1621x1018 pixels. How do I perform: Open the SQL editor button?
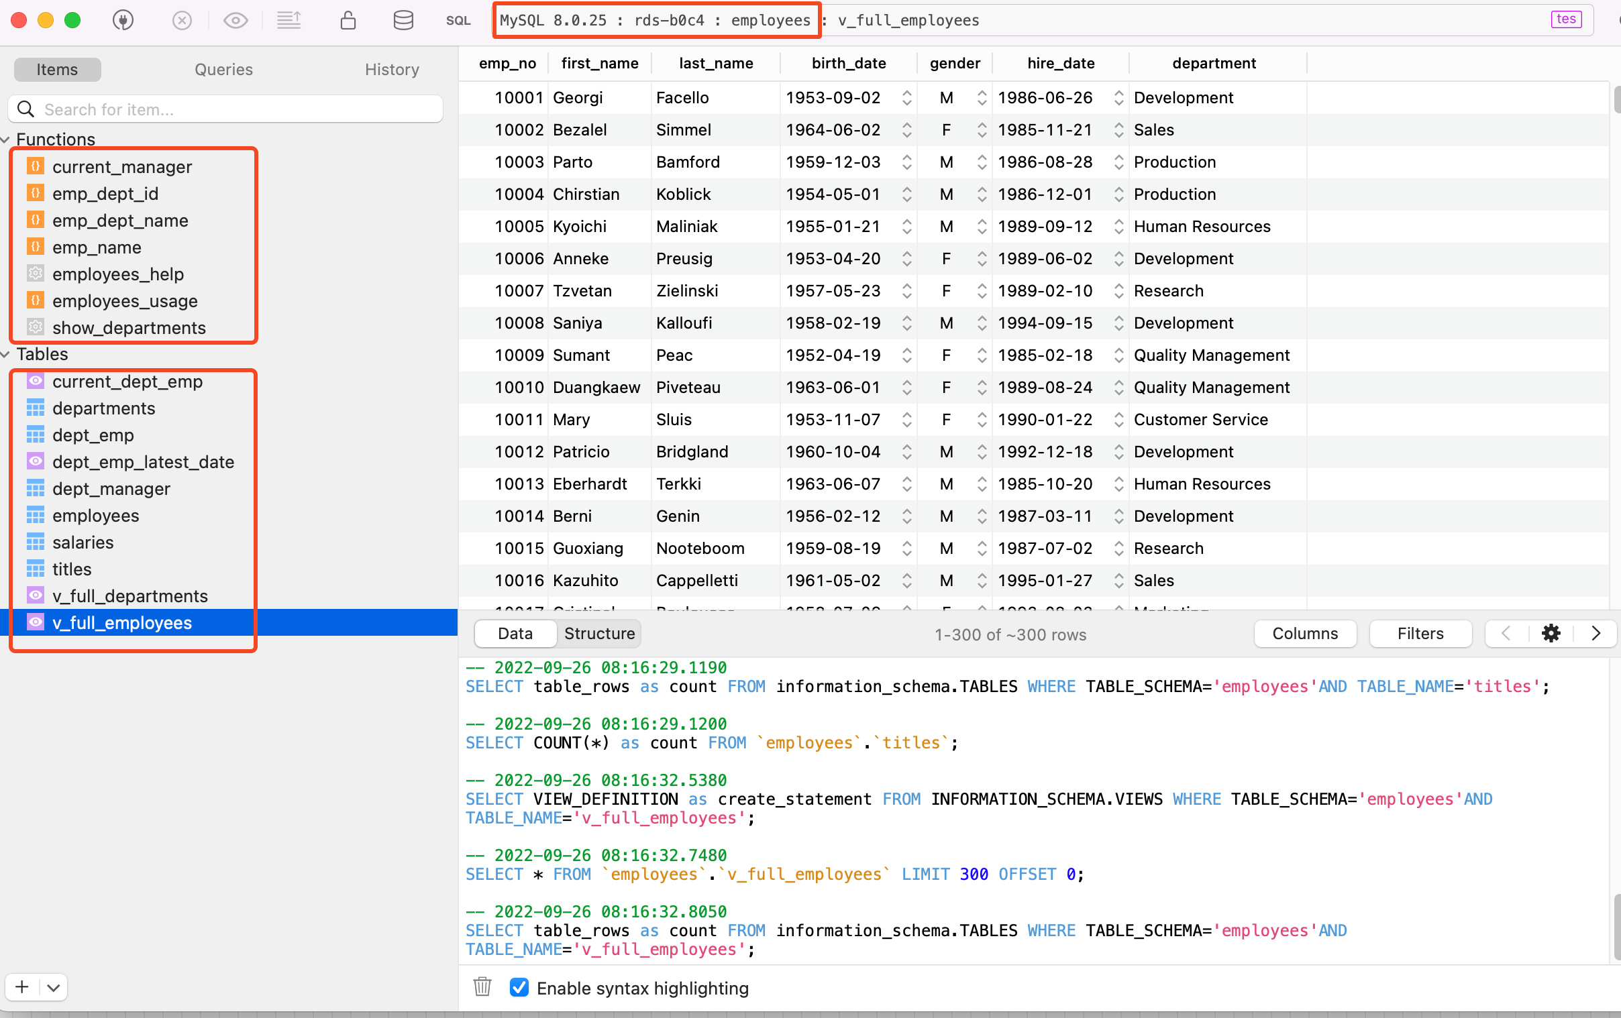tap(458, 20)
